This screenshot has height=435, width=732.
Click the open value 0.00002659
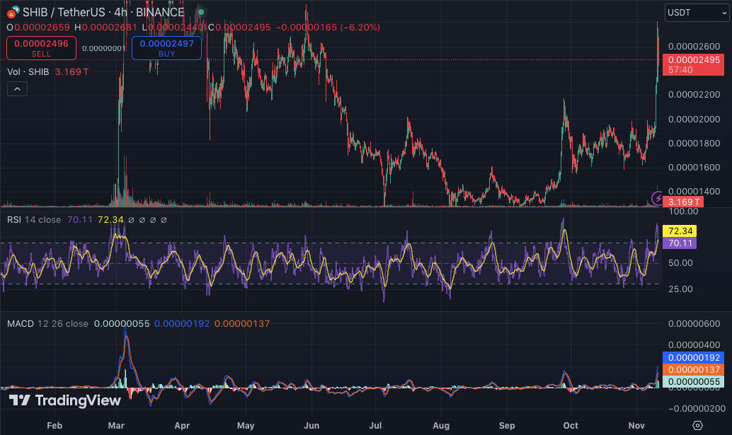[42, 28]
